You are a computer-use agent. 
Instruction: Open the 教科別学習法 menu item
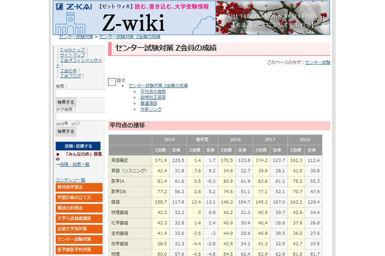click(79, 187)
